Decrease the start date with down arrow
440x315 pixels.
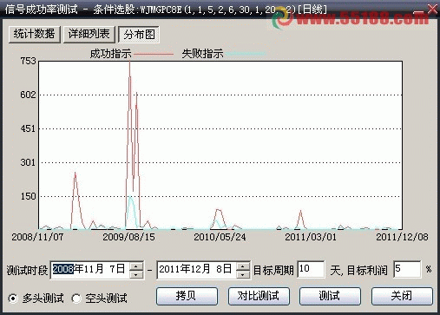coord(136,274)
